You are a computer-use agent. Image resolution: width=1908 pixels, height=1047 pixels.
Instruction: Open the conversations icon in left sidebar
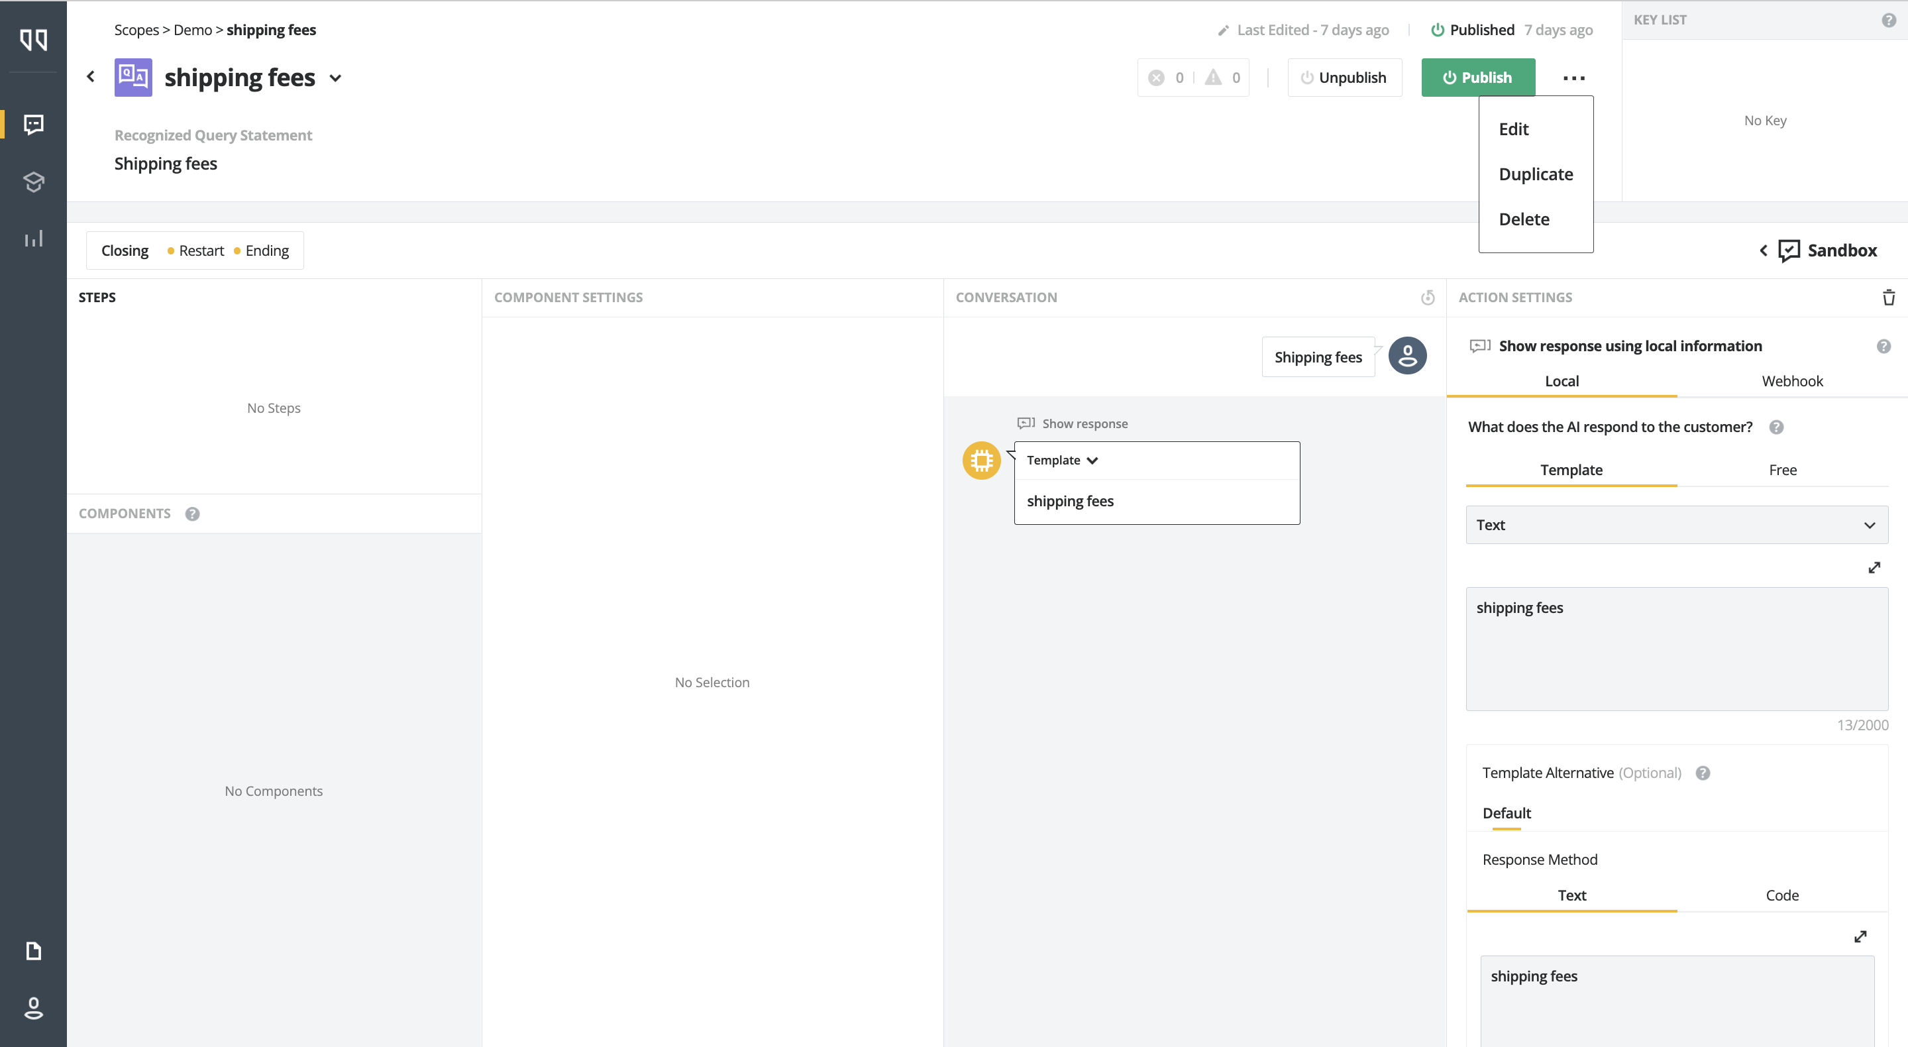click(33, 124)
